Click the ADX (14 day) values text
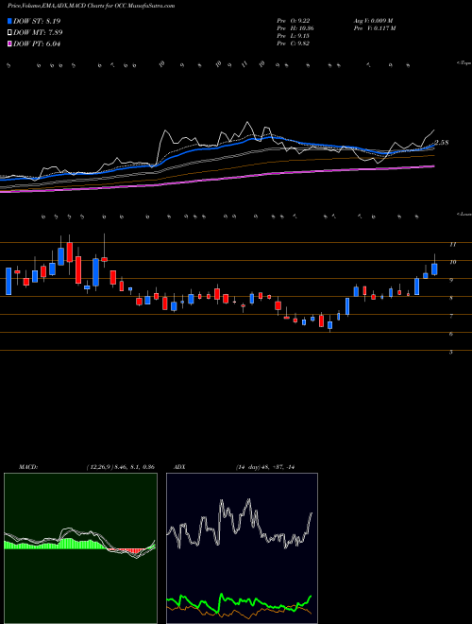Screen dimensions: 472x624 pyautogui.click(x=264, y=466)
